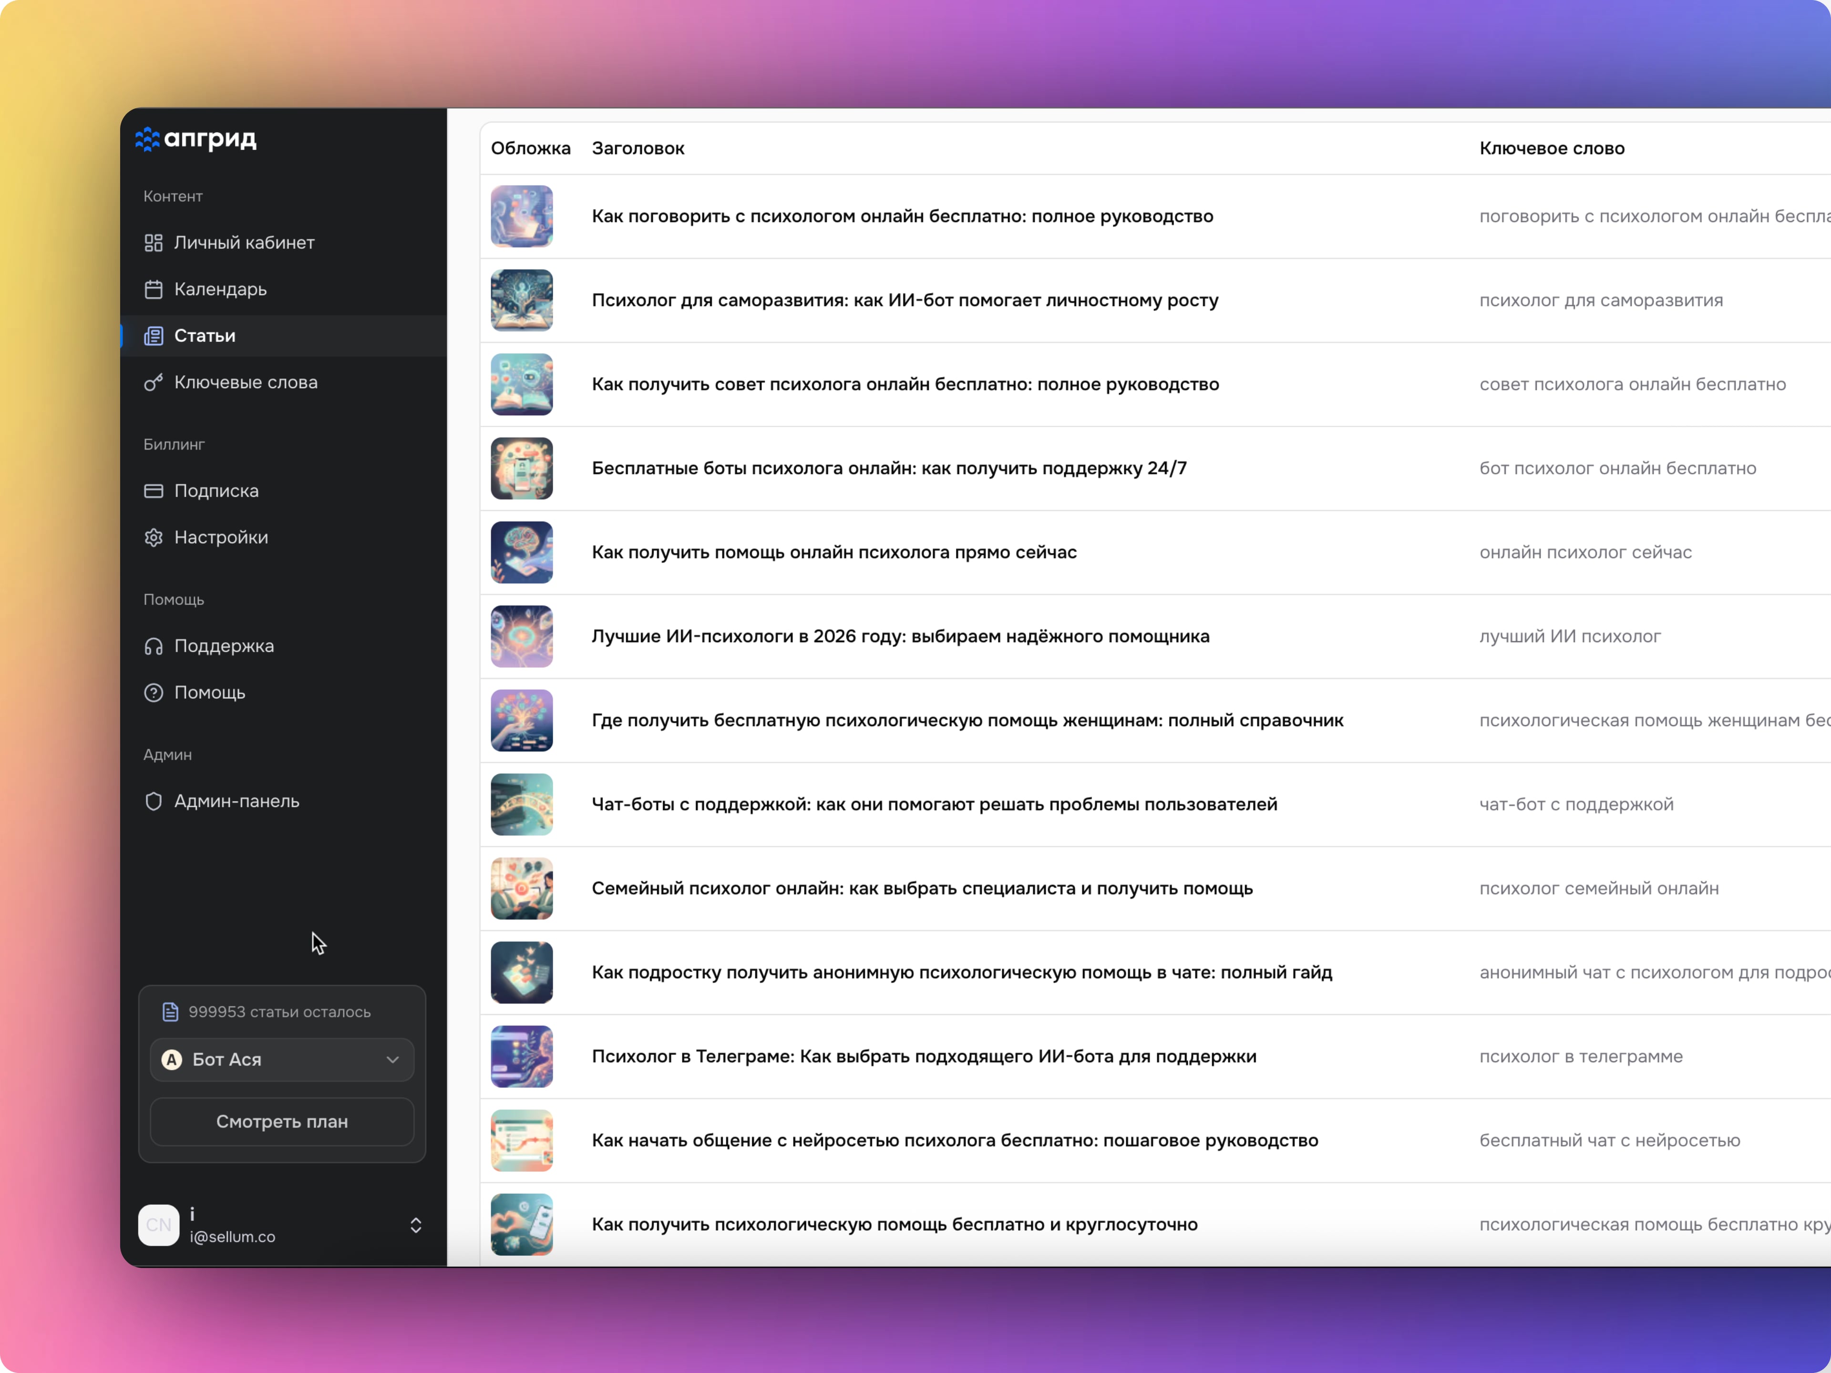
Task: Open article 'Чат-боты с поддержкой'
Action: (x=935, y=804)
